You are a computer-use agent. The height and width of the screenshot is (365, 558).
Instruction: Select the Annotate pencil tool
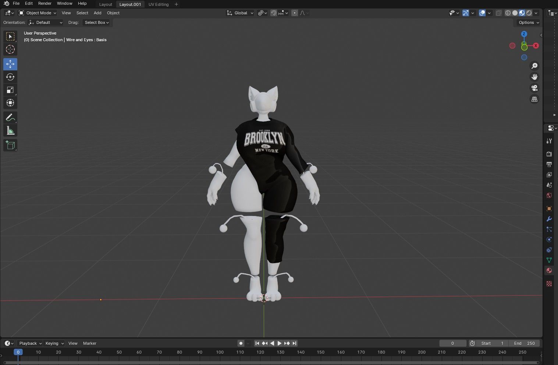tap(10, 117)
